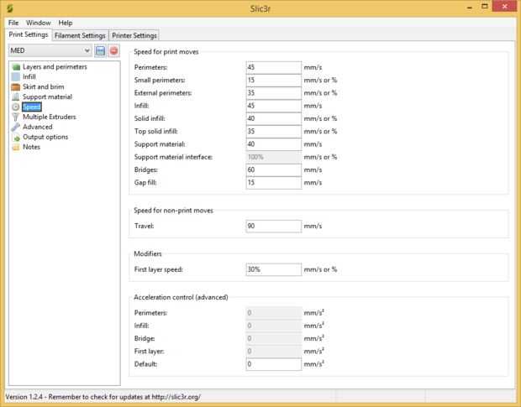Switch to the Print Settings tab
The height and width of the screenshot is (407, 521).
29,34
